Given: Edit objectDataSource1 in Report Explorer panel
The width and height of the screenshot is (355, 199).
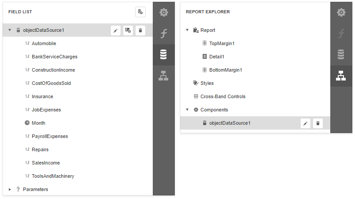Looking at the screenshot, I should coord(305,123).
